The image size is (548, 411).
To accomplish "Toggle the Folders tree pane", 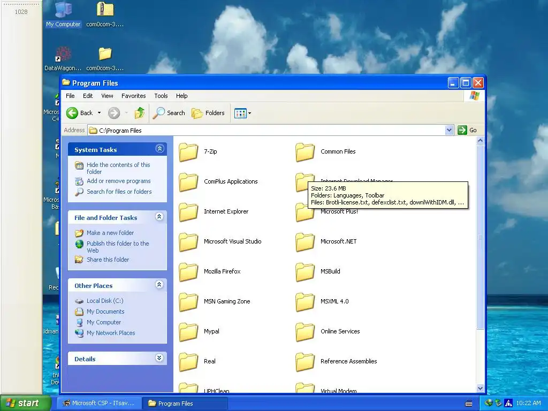I will click(x=208, y=113).
